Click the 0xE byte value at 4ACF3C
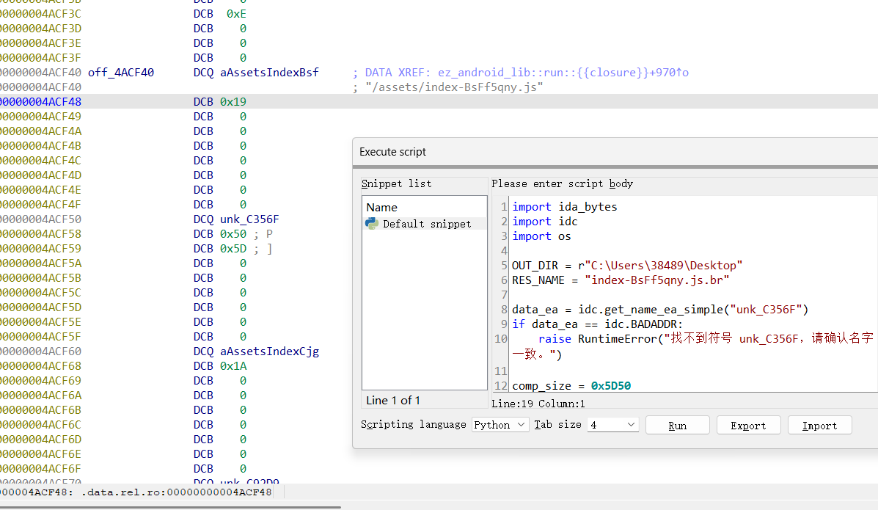The height and width of the screenshot is (510, 878). [x=236, y=13]
